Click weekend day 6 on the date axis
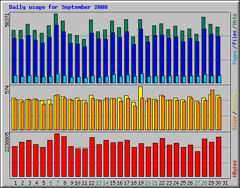The height and width of the screenshot is (188, 240). 51,183
